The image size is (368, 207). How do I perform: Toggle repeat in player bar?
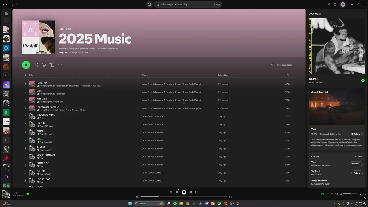coord(197,192)
